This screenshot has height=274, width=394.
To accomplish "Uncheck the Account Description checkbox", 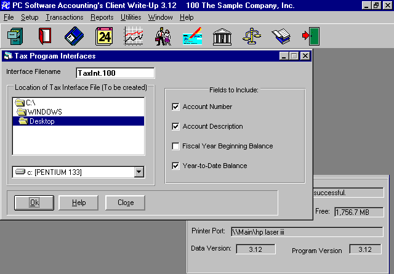I will click(x=175, y=126).
